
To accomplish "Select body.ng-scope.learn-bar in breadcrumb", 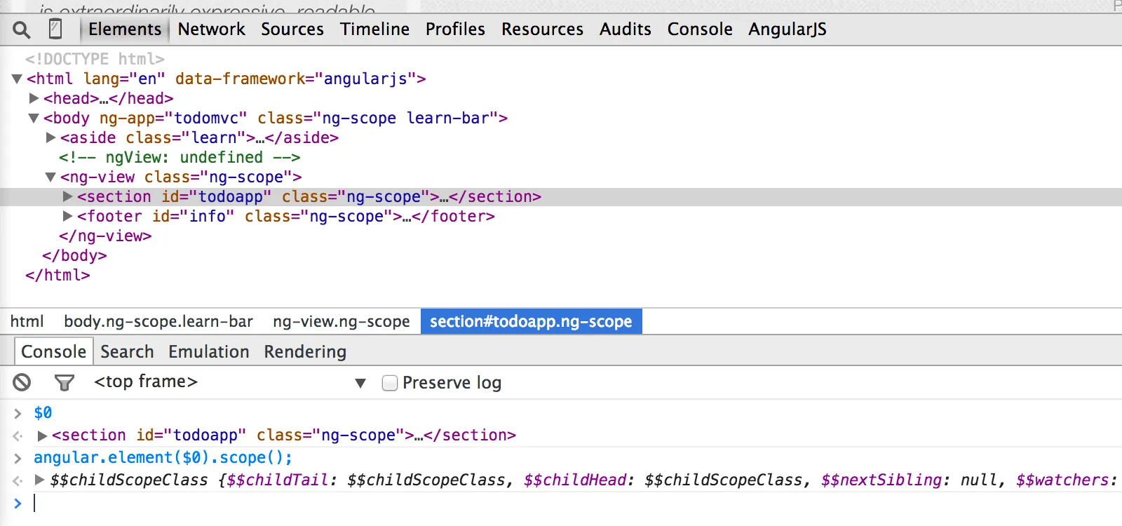I will (x=158, y=321).
